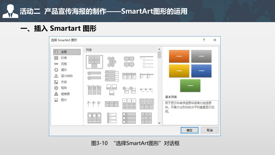Screen dimensions: 275x155
Task: Select three columns of stacked rounded boxes layout
Action: (x=129, y=104)
